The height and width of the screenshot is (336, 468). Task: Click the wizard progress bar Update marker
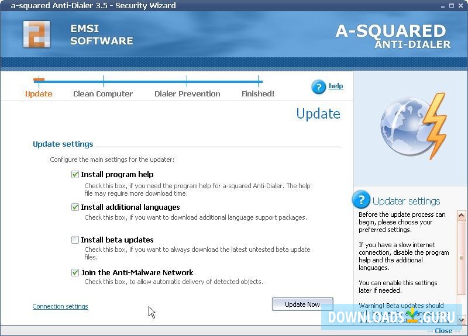[x=39, y=80]
